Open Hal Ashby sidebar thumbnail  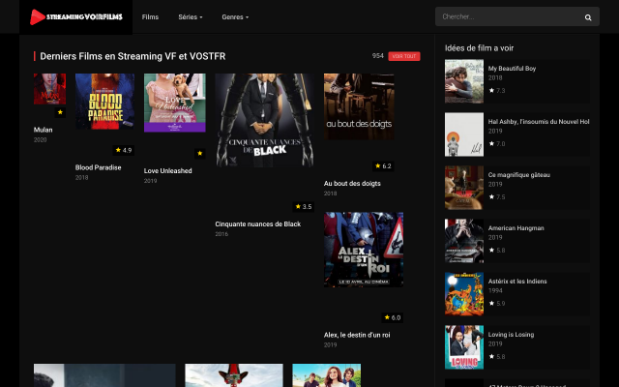click(464, 134)
